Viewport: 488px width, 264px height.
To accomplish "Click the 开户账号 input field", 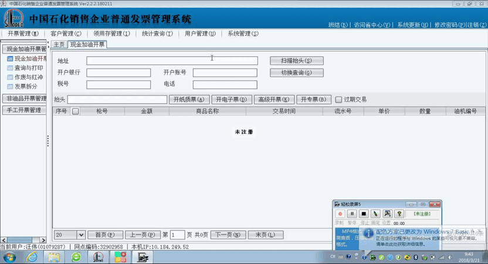I will (x=225, y=73).
